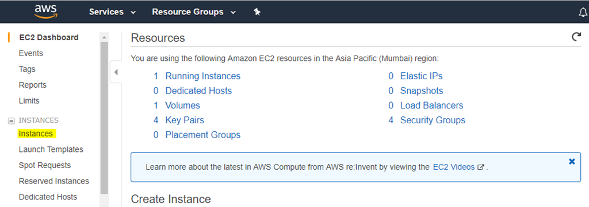
Task: Dismiss the re:Invent info banner
Action: pos(572,162)
